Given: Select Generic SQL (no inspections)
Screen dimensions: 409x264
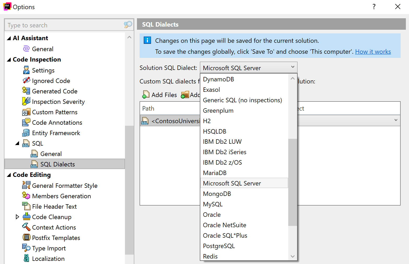Looking at the screenshot, I should click(x=244, y=100).
